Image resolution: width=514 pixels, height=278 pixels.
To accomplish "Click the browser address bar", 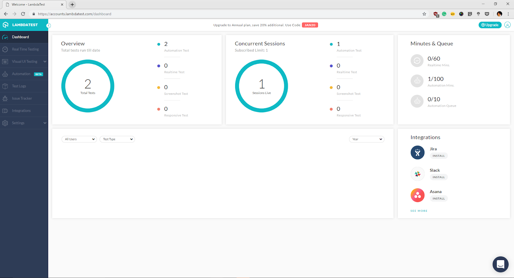I will pyautogui.click(x=225, y=14).
